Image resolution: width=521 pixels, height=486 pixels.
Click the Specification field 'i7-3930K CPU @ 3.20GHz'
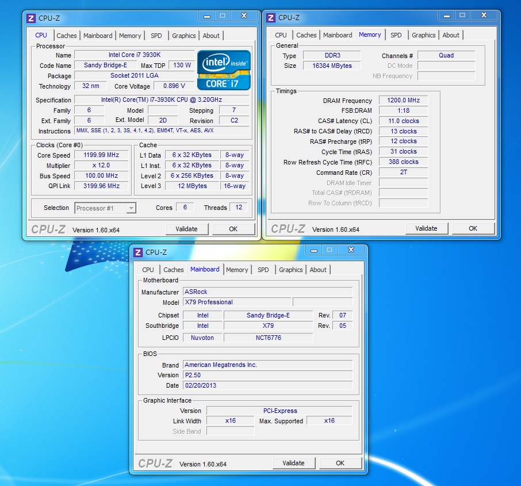tap(162, 100)
